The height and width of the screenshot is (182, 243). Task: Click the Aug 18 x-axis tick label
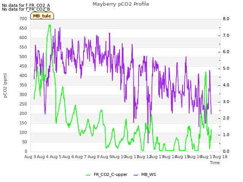coord(220,157)
